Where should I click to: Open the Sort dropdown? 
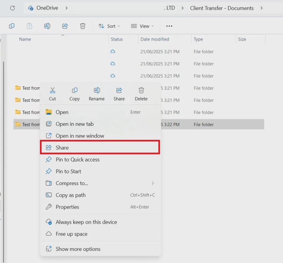click(109, 26)
